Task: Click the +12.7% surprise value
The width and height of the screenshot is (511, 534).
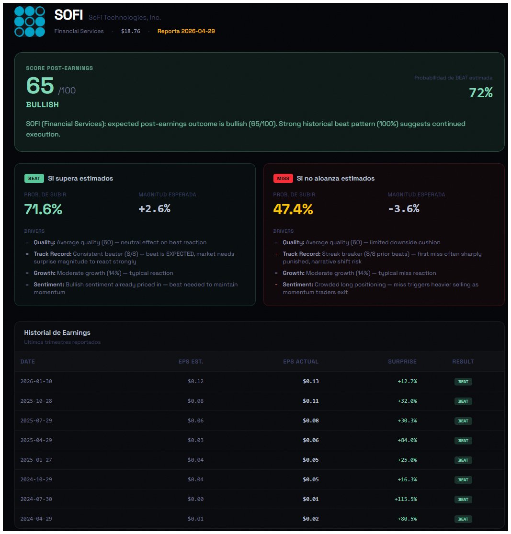Action: pos(407,381)
